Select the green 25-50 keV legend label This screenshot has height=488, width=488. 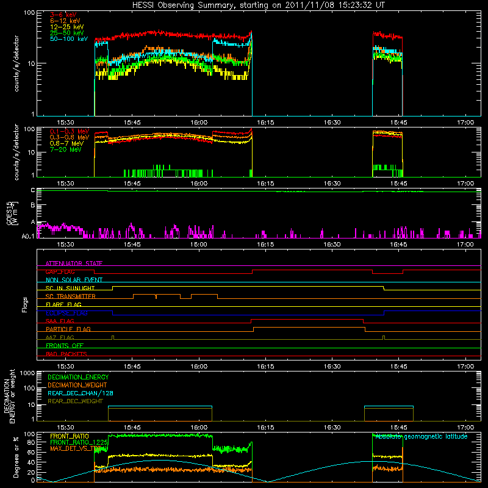[x=66, y=33]
